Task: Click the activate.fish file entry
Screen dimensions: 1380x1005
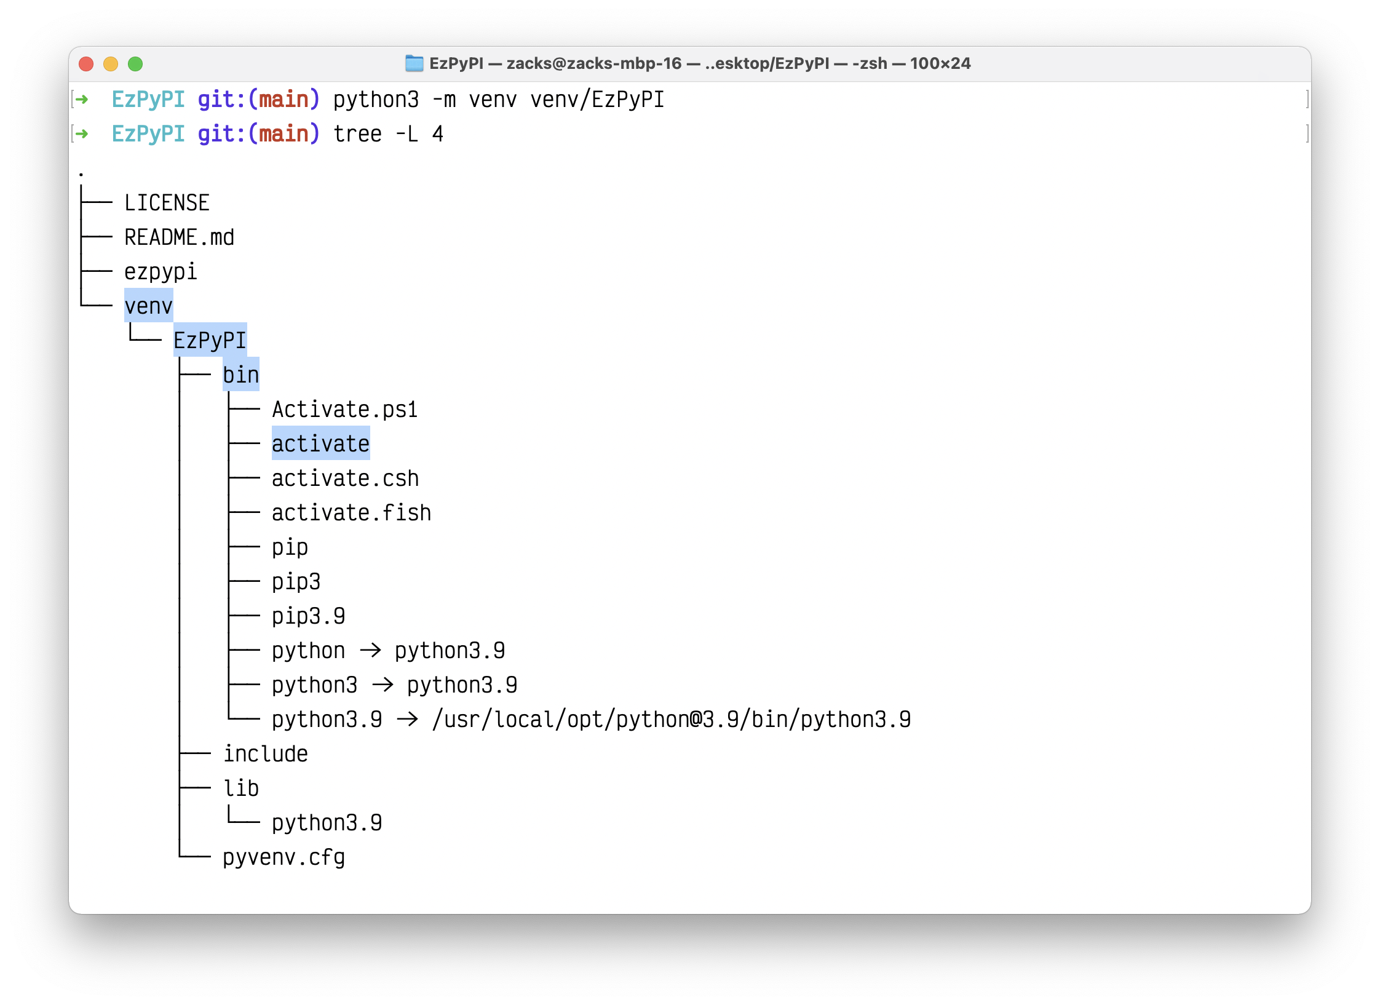Action: pyautogui.click(x=351, y=512)
